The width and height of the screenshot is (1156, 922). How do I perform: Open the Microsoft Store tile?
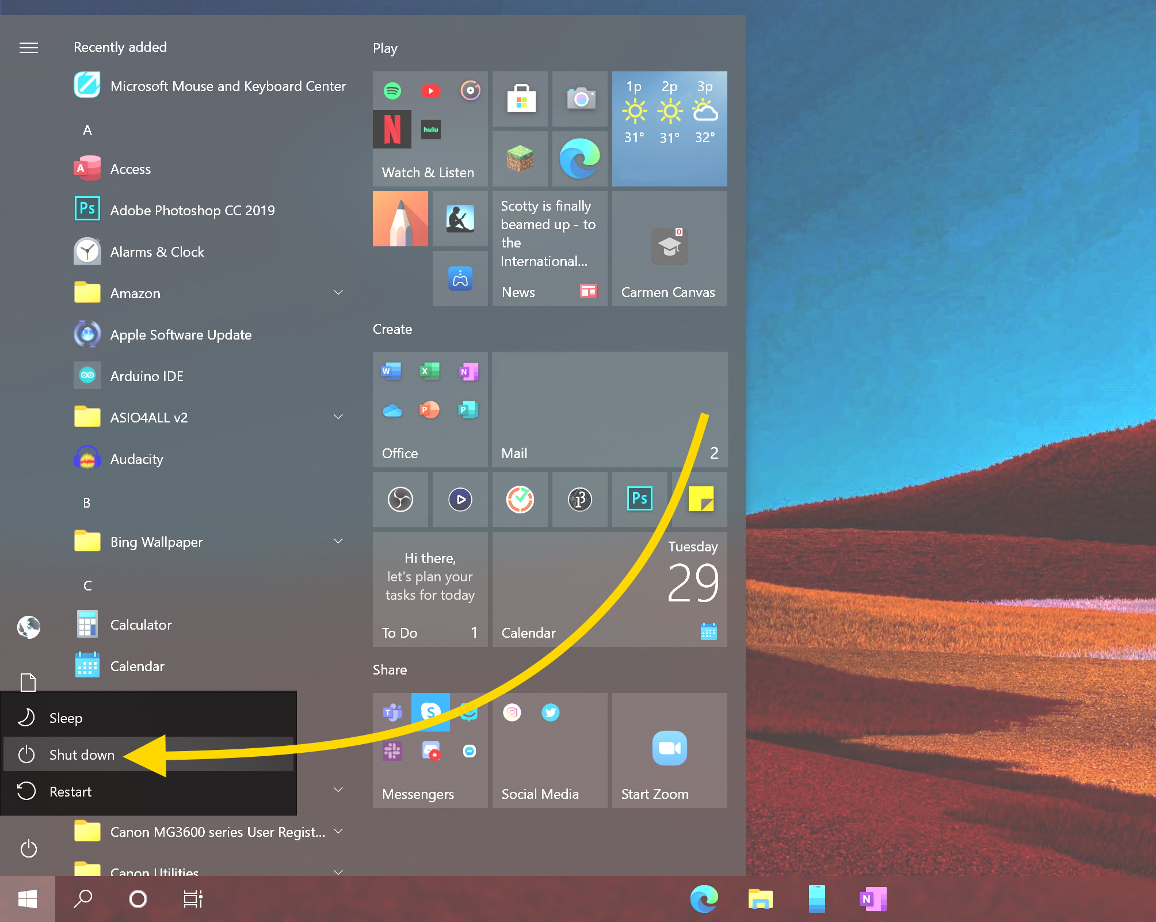click(x=520, y=99)
